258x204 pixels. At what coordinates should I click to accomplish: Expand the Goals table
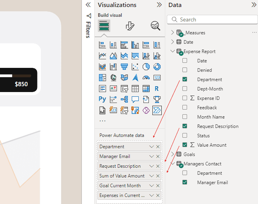click(x=172, y=154)
